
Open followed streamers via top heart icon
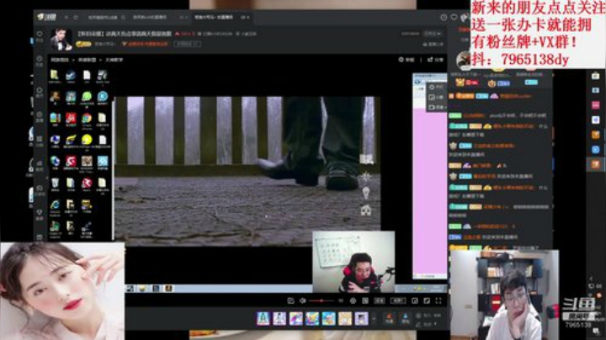coord(454,18)
